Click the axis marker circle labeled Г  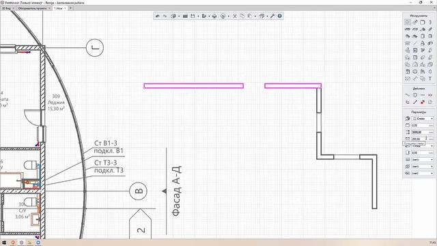point(95,48)
